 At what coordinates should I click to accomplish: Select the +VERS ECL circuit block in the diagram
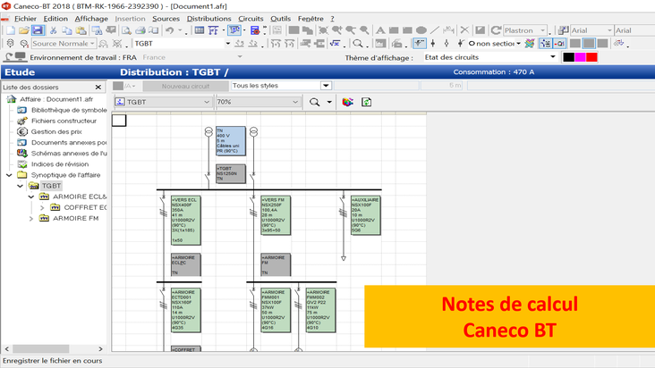[186, 220]
